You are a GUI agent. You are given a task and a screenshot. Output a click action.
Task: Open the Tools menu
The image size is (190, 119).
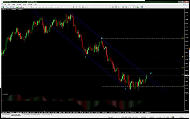(x=24, y=4)
